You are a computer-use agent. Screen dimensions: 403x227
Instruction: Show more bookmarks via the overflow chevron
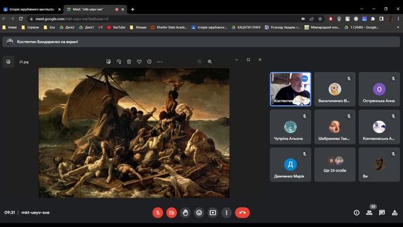pyautogui.click(x=398, y=27)
